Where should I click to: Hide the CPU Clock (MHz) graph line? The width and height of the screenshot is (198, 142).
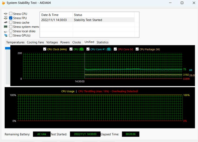[45, 49]
